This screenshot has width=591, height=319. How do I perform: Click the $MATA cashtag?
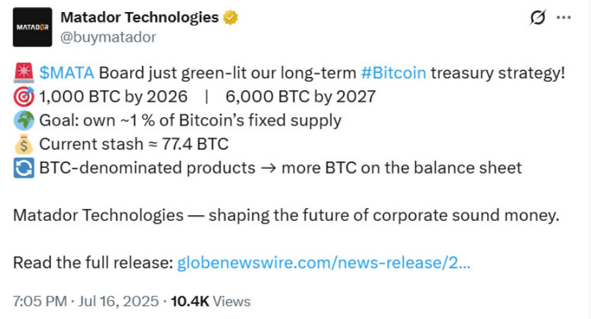click(67, 73)
